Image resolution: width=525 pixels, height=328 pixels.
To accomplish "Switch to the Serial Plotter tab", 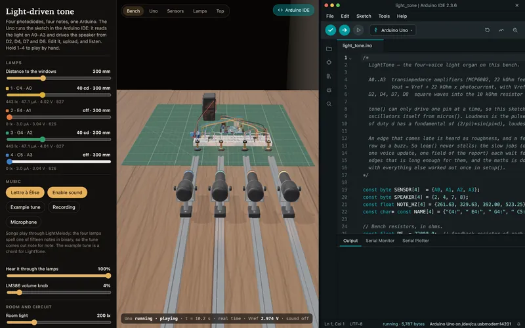I will tap(415, 241).
